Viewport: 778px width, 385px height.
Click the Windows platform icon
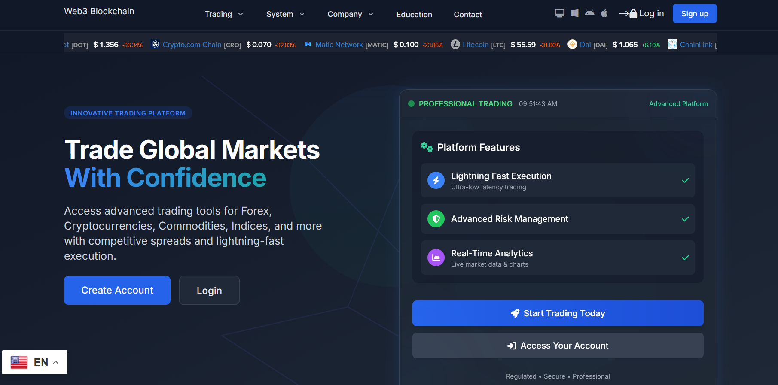(x=574, y=13)
